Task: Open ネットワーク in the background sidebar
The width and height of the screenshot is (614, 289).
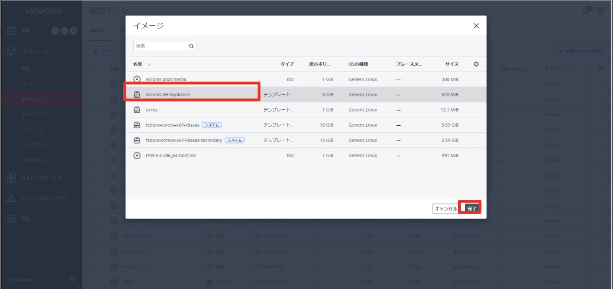Action: point(34,114)
